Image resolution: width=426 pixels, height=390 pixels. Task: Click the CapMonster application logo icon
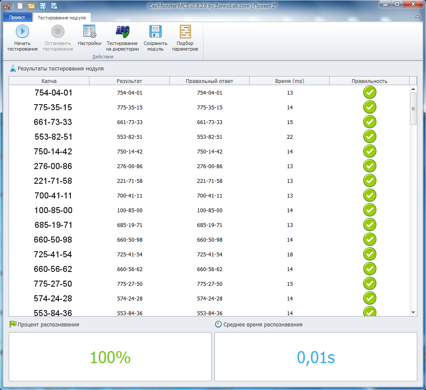click(x=6, y=6)
